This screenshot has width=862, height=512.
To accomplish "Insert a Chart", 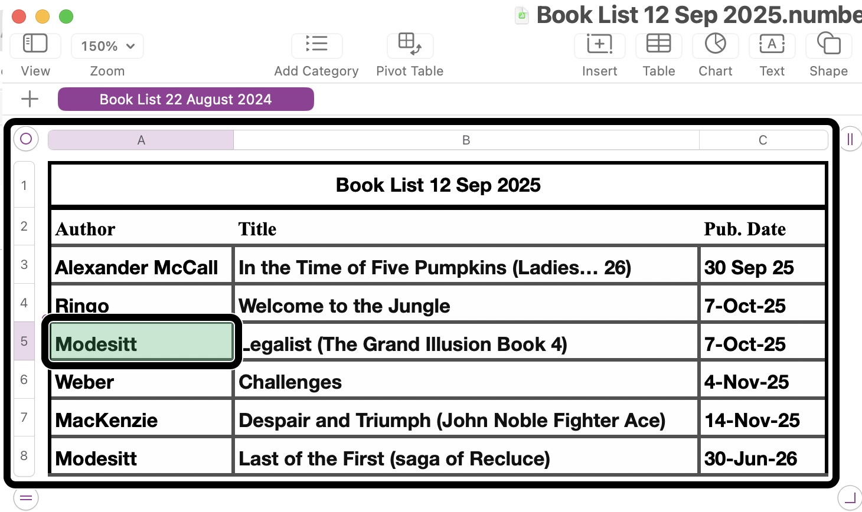I will (x=715, y=45).
